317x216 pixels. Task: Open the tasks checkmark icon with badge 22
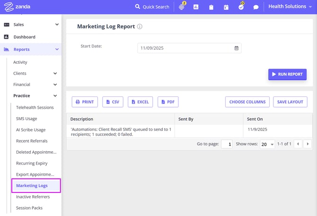(x=241, y=7)
